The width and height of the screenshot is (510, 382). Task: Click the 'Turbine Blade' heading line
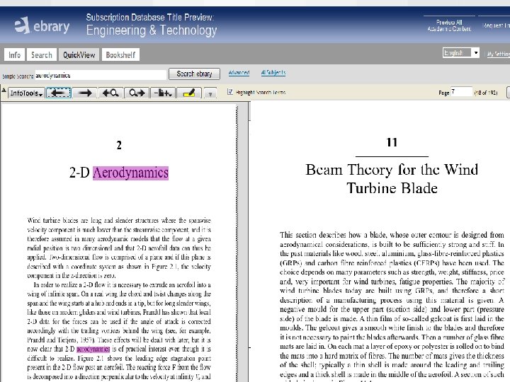click(x=392, y=187)
